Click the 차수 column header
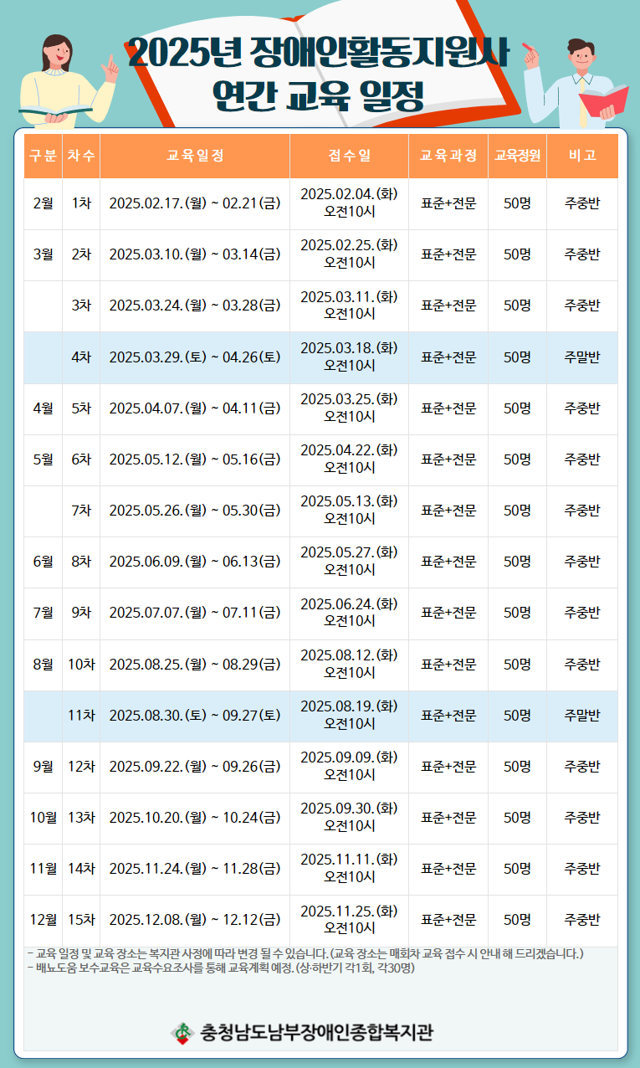This screenshot has width=640, height=1068. pyautogui.click(x=81, y=156)
